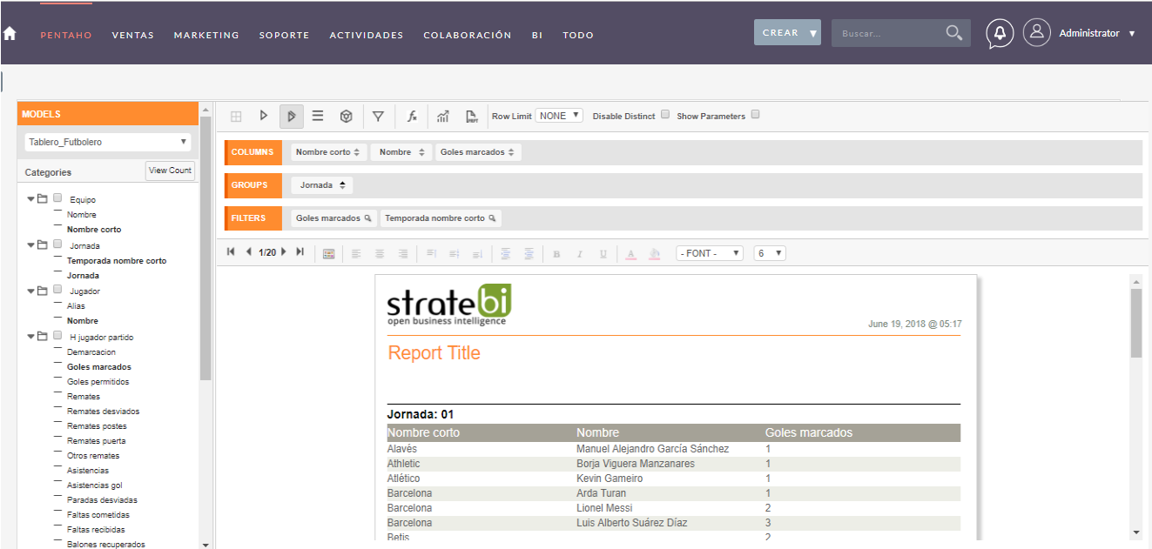Open the chart options icon
Viewport: 1152px width, 549px height.
pos(442,116)
